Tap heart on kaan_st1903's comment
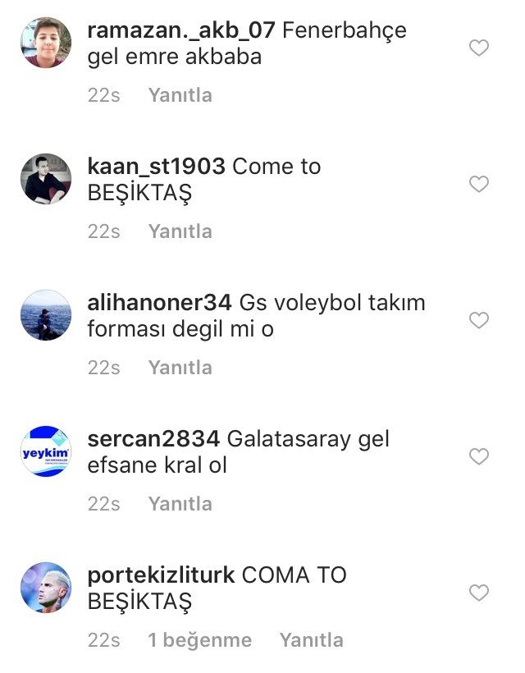The width and height of the screenshot is (525, 673). (x=479, y=184)
